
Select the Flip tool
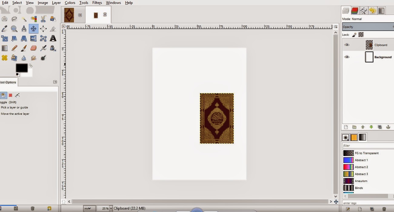point(34,38)
